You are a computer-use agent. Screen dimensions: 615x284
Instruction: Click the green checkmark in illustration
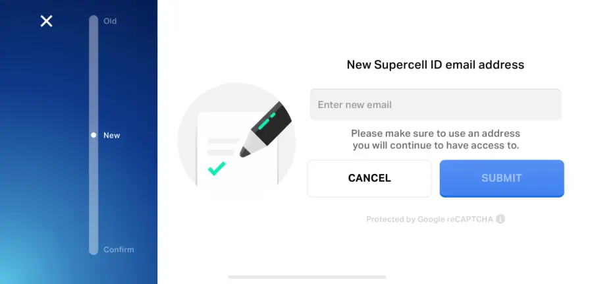(x=217, y=168)
